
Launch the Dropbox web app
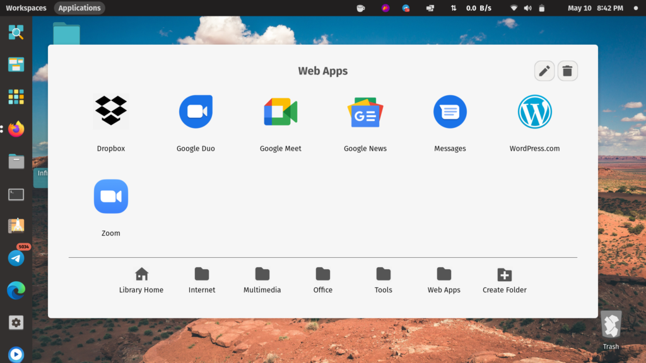[111, 112]
